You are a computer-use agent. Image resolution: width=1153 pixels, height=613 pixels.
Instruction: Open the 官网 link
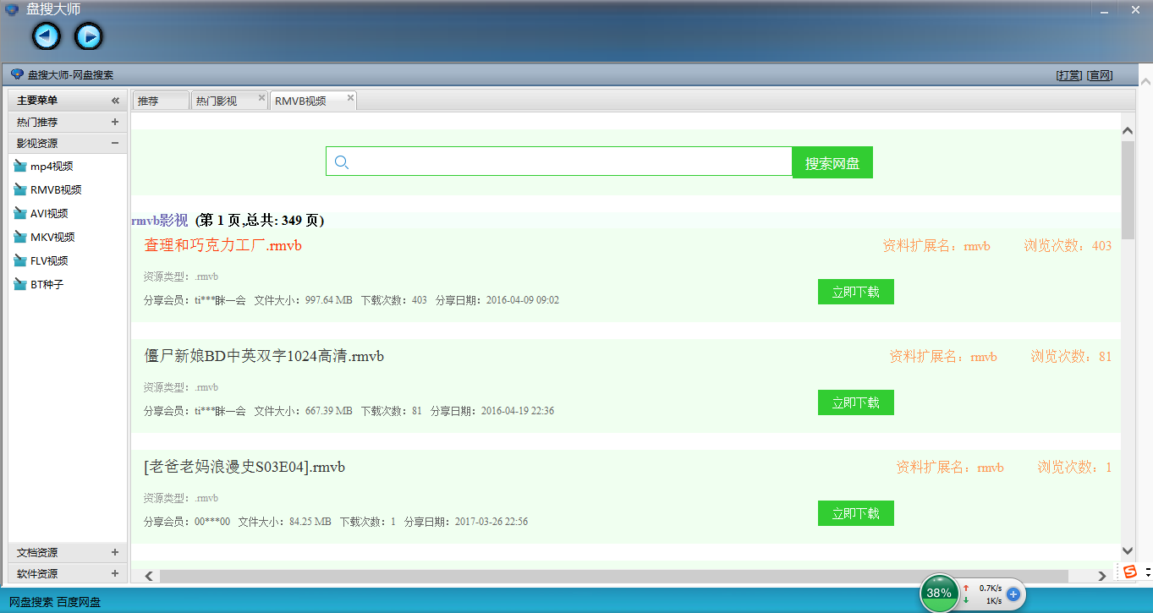coord(1100,75)
